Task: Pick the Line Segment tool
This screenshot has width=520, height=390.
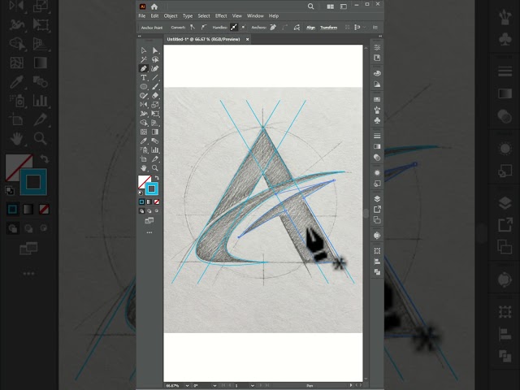Action: tap(155, 78)
